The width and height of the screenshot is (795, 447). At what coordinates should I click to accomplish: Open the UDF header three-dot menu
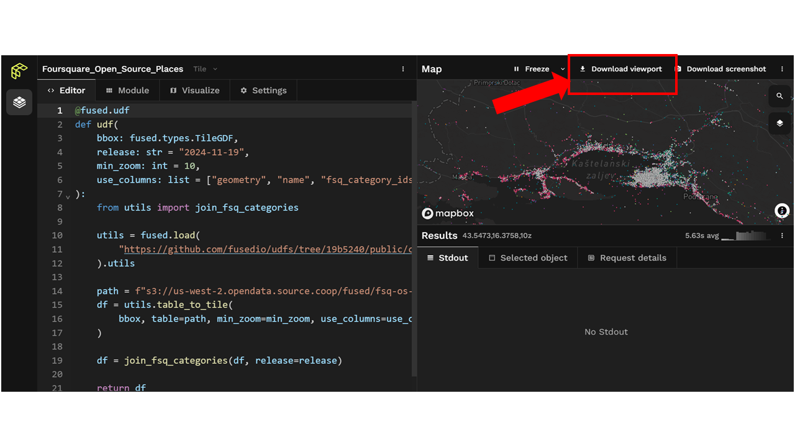(403, 69)
